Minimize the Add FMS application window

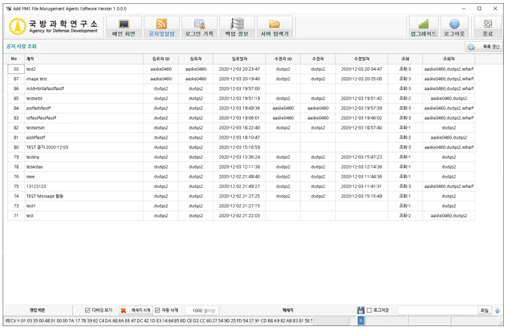464,8
